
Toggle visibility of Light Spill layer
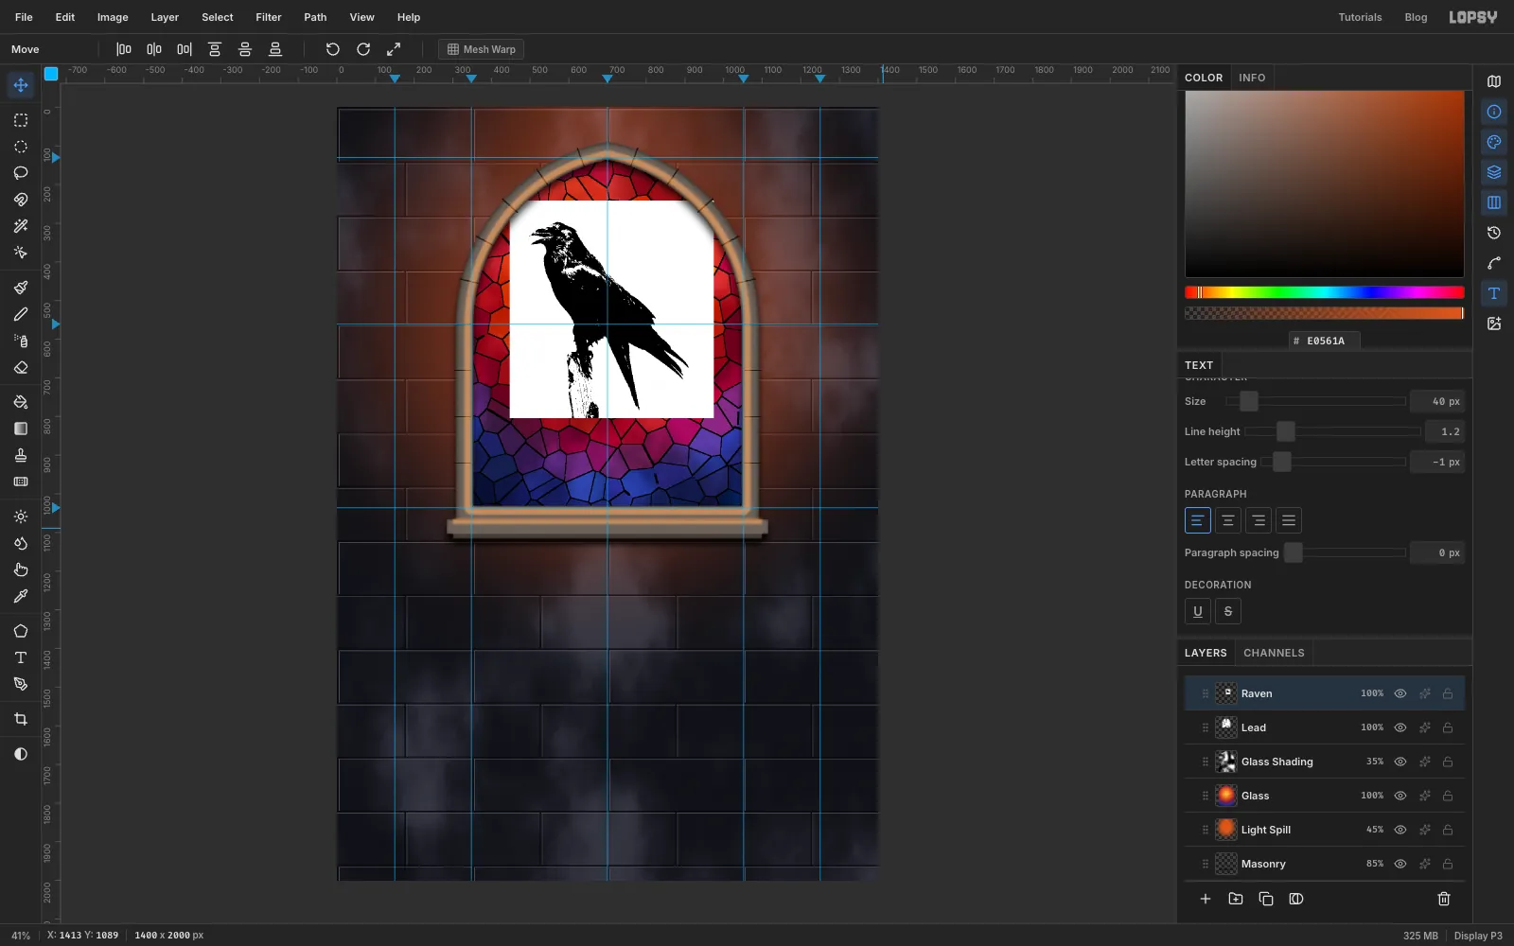[x=1400, y=830]
